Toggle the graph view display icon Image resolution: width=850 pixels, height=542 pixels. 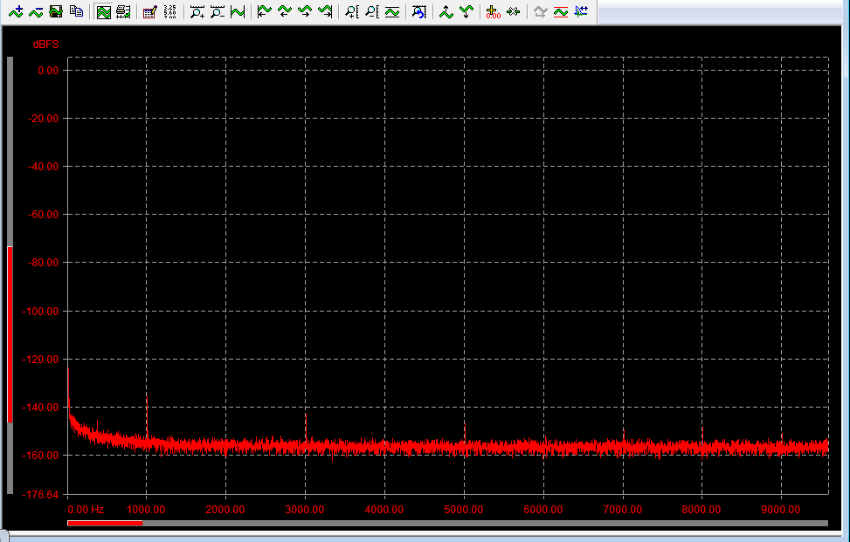tap(103, 11)
